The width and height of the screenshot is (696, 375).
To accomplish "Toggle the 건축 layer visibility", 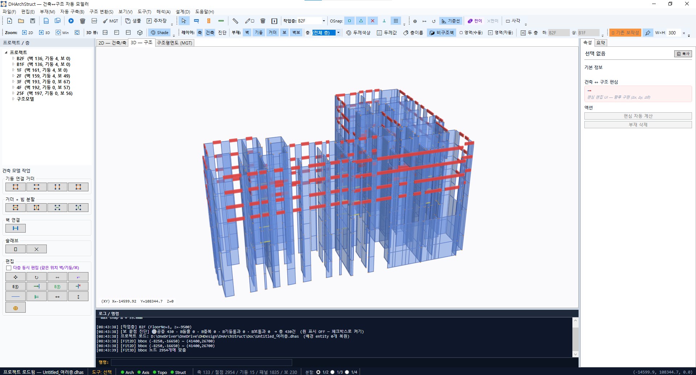I will coord(210,33).
